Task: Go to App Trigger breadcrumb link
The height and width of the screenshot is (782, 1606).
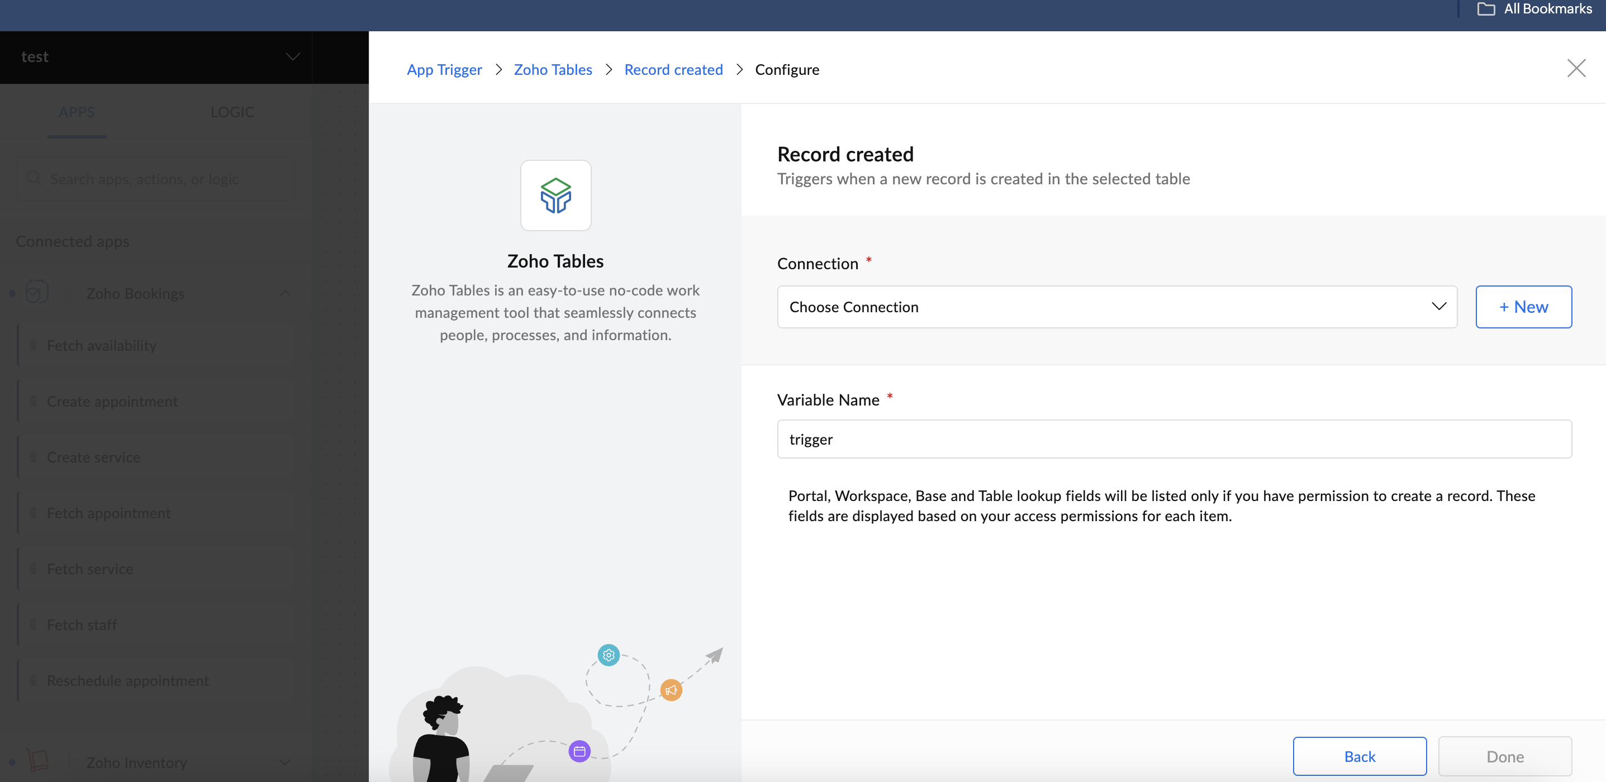Action: [444, 70]
